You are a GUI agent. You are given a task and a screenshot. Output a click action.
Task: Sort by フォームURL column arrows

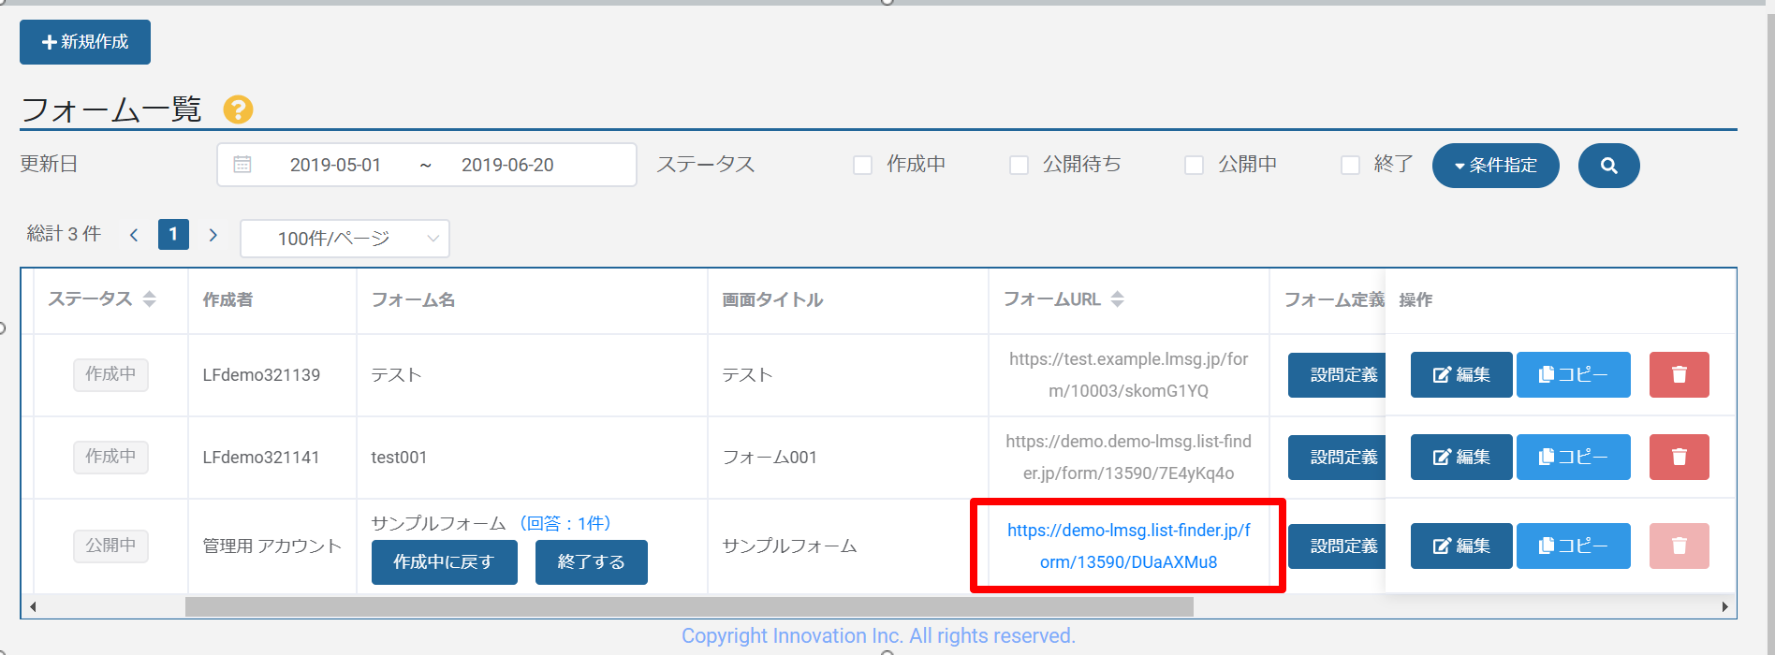coord(1117,299)
